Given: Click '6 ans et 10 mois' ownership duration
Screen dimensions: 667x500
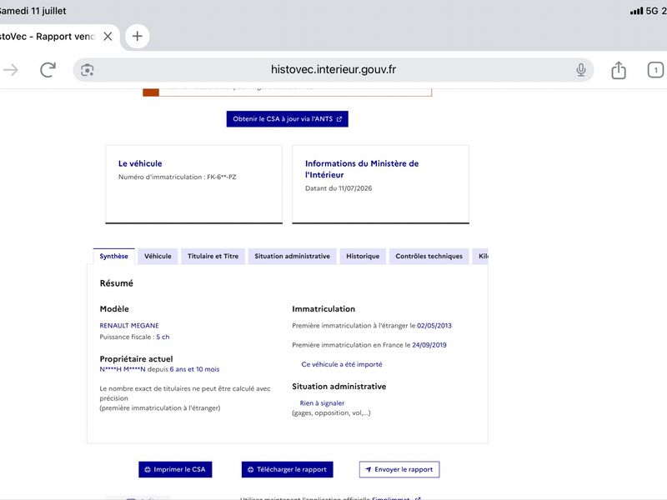Looking at the screenshot, I should (194, 369).
